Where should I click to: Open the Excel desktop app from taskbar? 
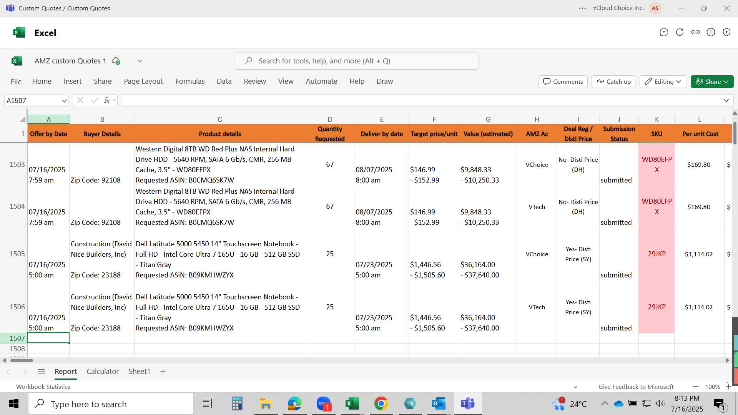click(x=352, y=403)
